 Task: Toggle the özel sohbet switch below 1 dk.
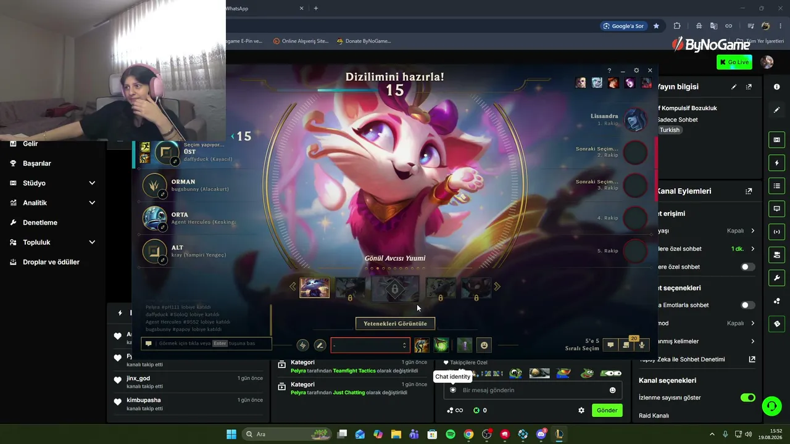point(748,267)
